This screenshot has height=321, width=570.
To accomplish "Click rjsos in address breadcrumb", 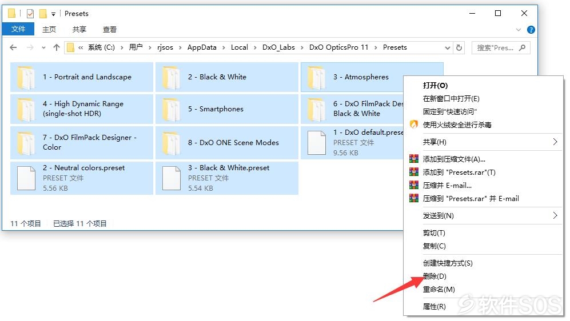I will click(165, 47).
